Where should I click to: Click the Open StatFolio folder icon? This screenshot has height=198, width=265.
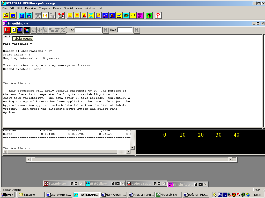(6, 15)
